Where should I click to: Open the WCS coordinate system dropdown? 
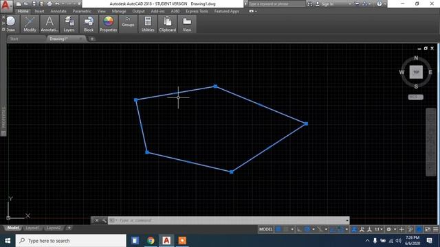(x=415, y=97)
